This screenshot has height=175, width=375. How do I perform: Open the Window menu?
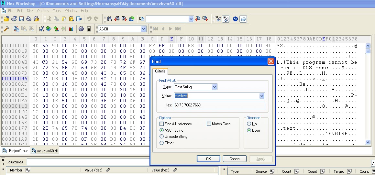coord(71,11)
